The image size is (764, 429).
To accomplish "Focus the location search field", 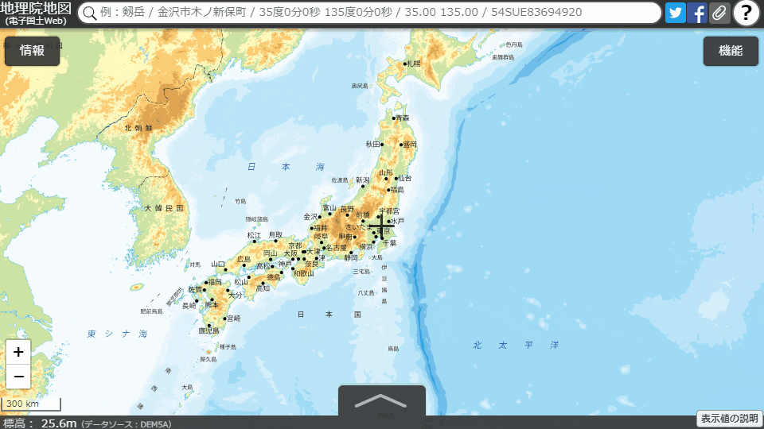I will click(x=370, y=13).
